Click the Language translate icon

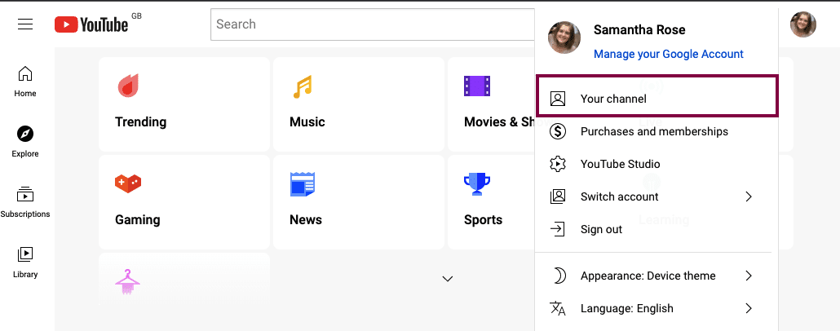click(x=558, y=308)
